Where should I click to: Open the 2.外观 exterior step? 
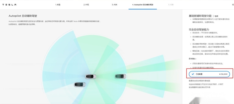click(86, 5)
